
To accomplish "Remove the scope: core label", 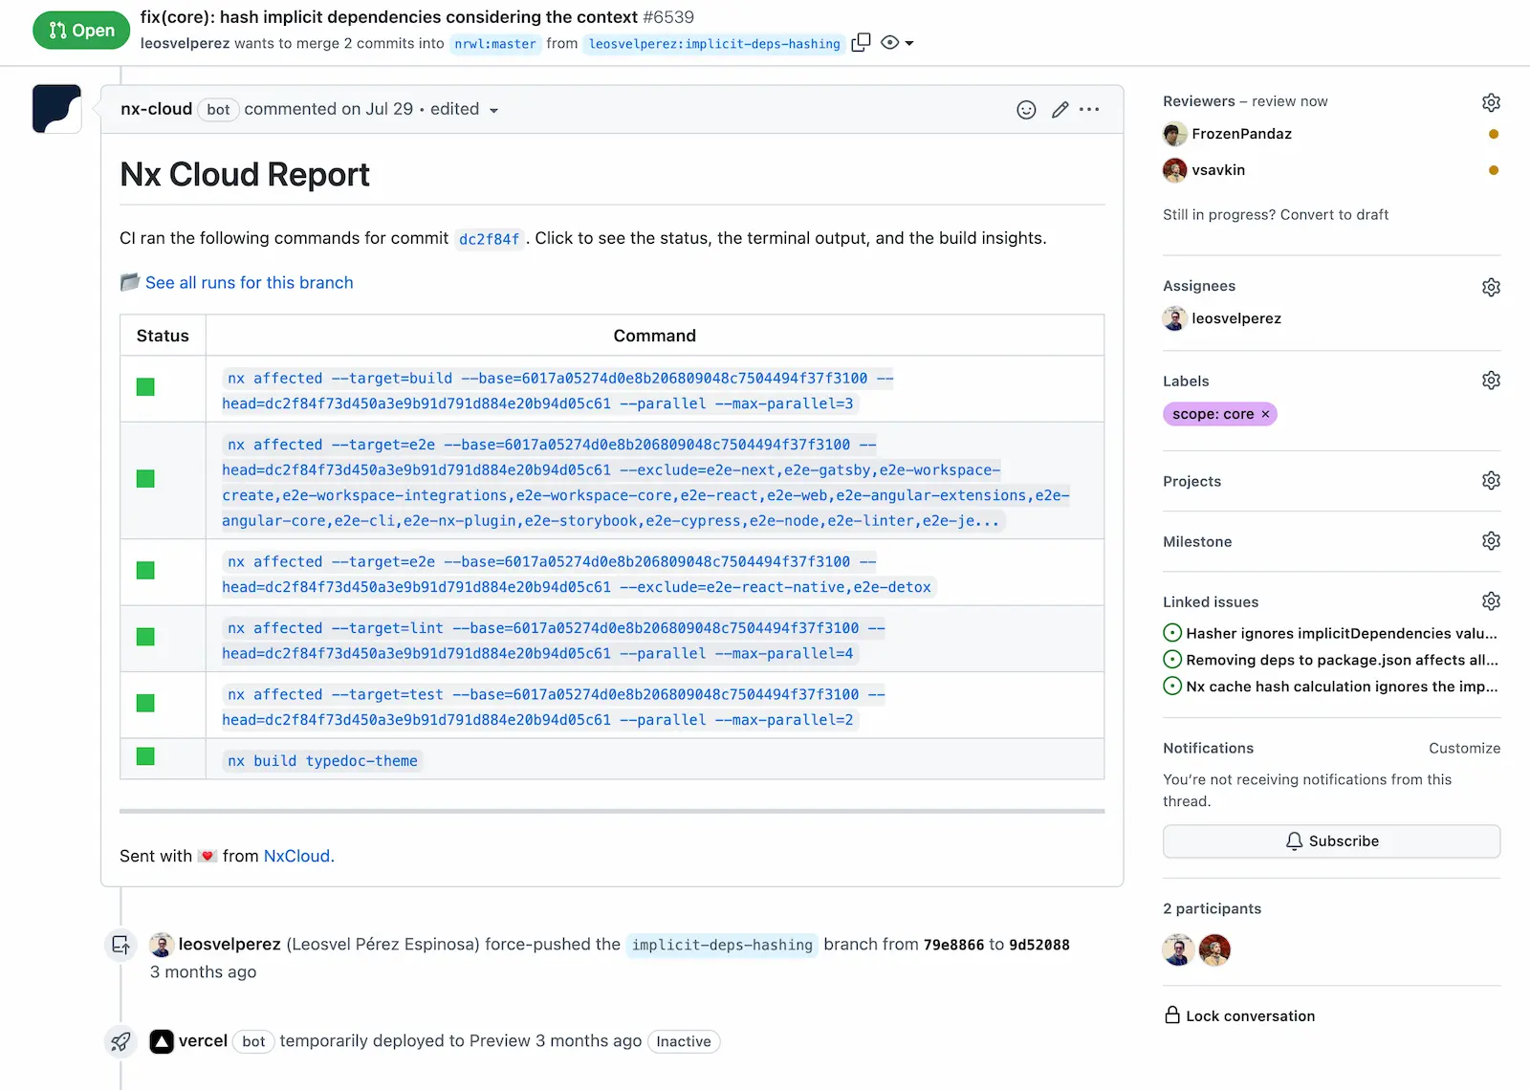I will tap(1264, 414).
